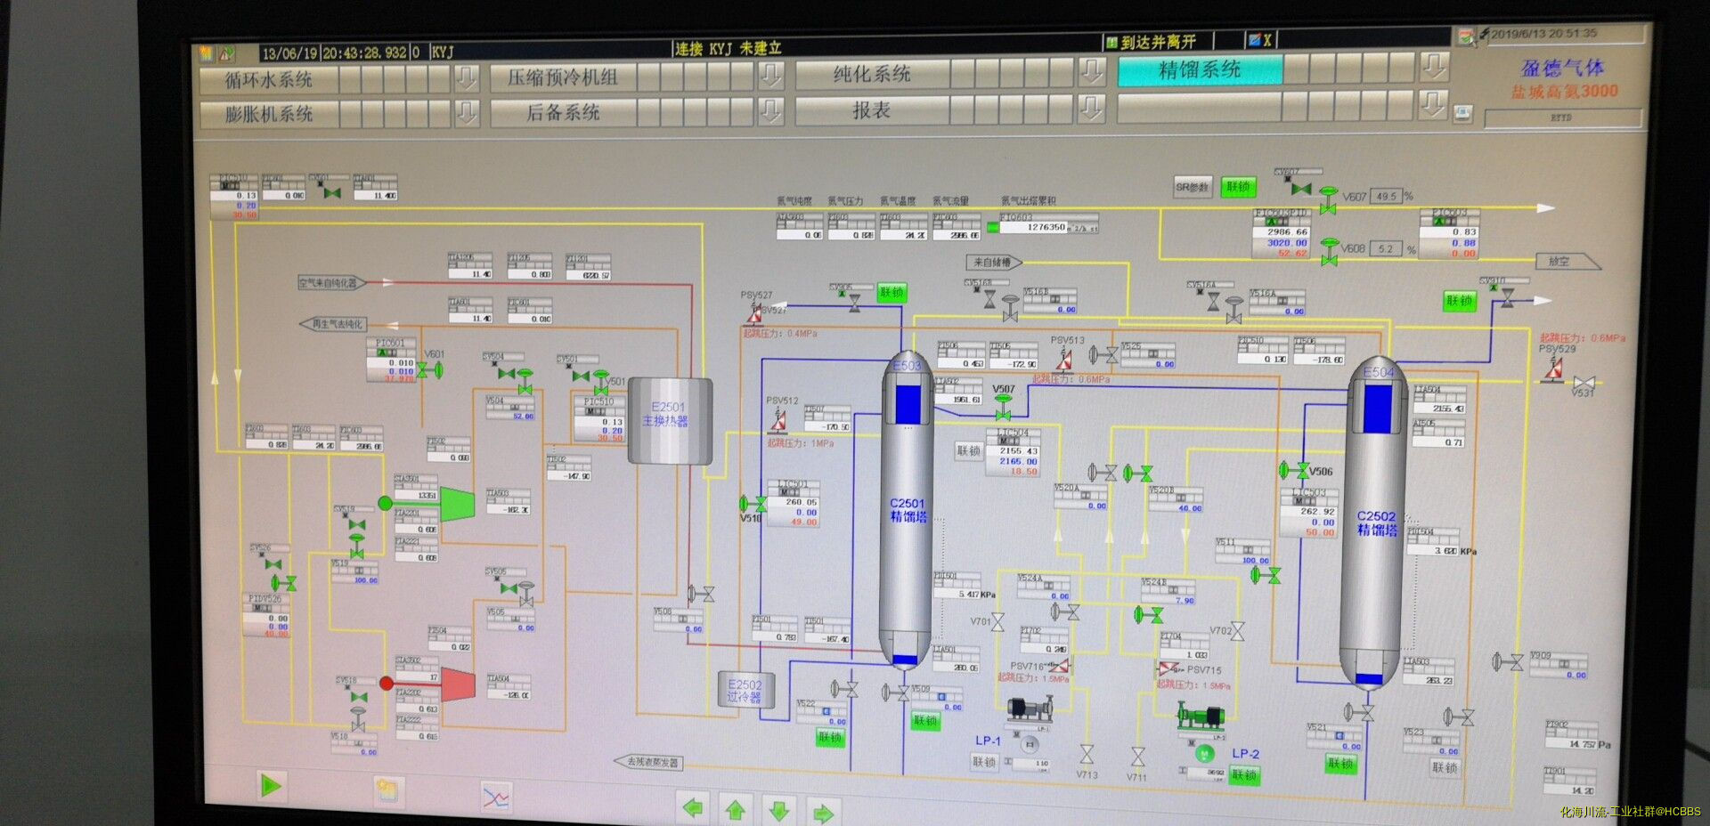Expand the arrow in the 精馏系统 row
Image resolution: width=1710 pixels, height=826 pixels.
[x=1433, y=67]
